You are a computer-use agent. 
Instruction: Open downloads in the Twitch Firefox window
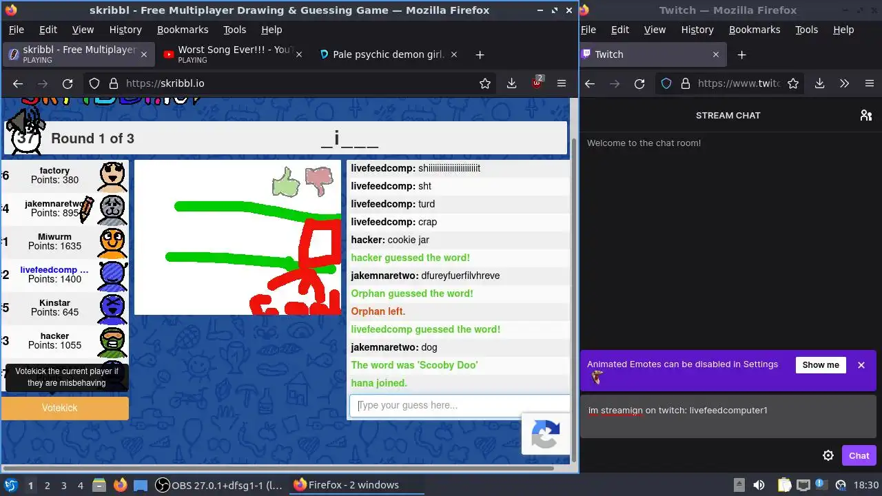coord(819,83)
